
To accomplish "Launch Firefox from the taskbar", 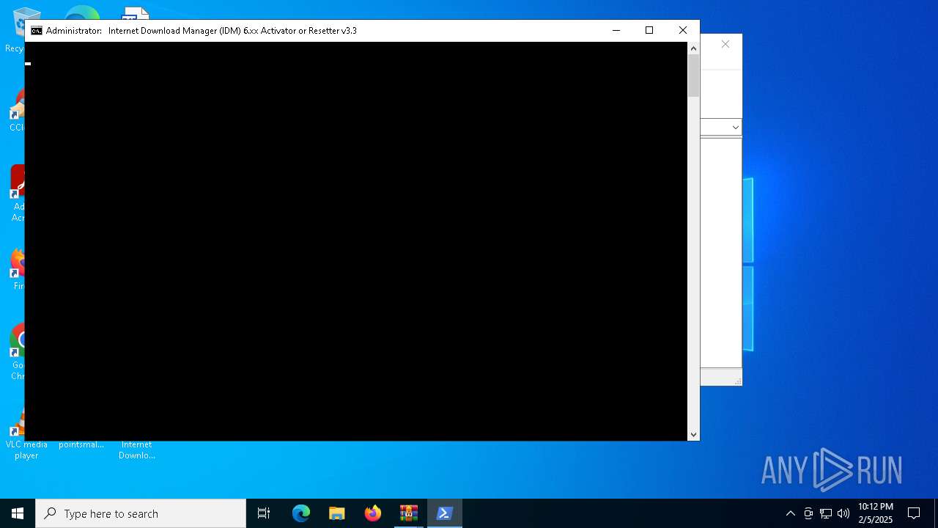I will pos(373,513).
